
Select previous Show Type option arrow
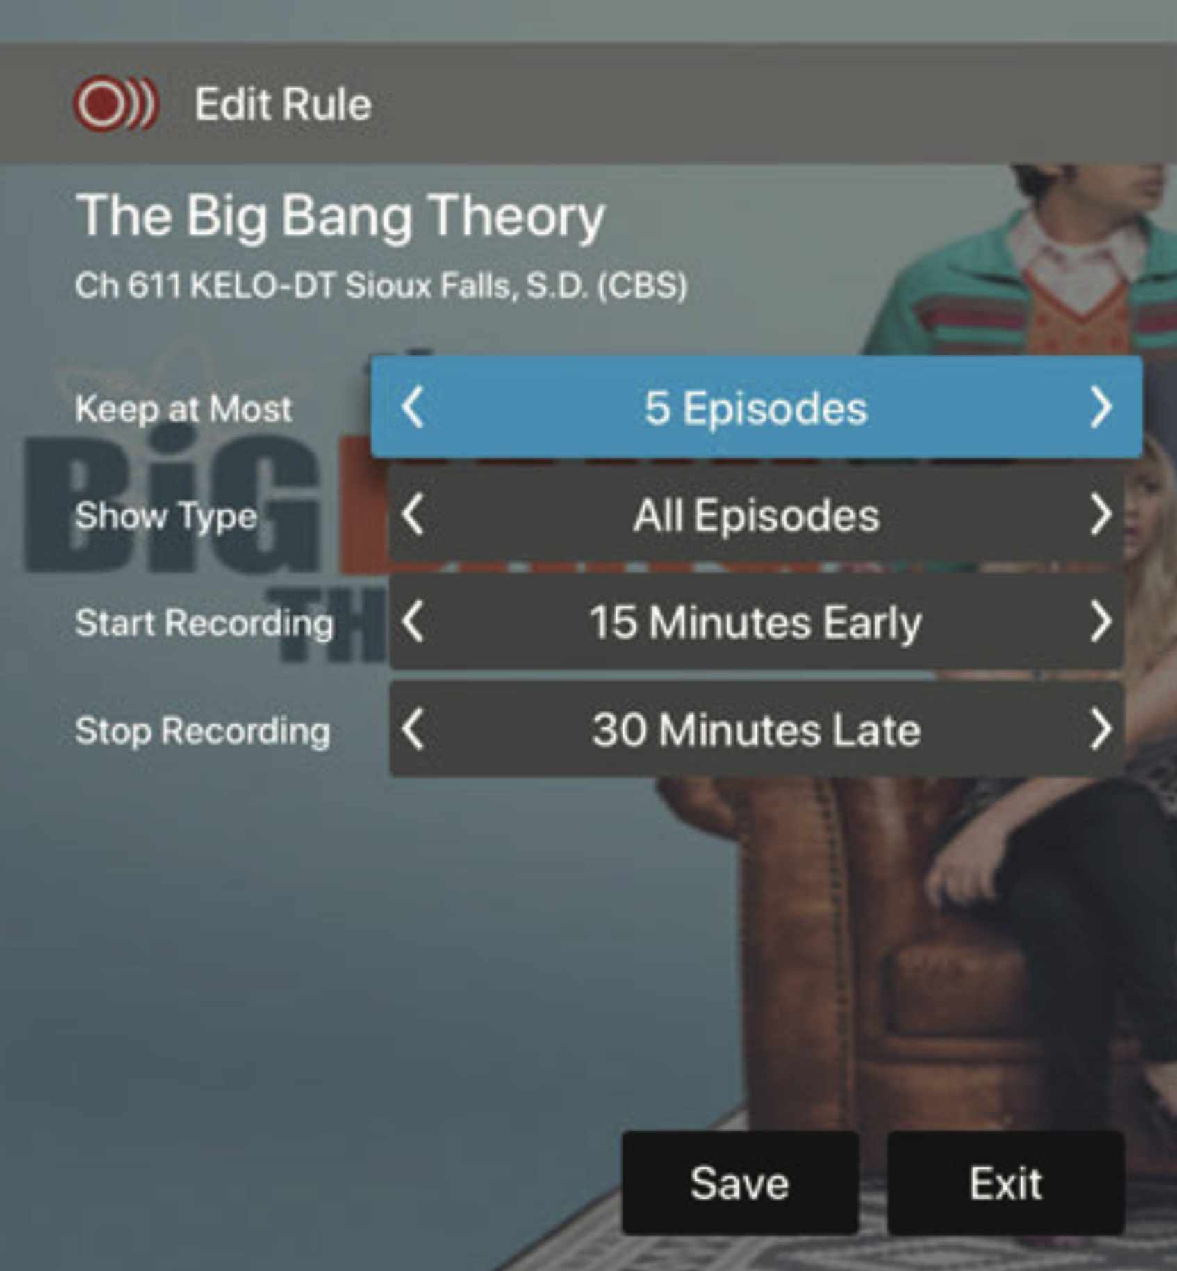point(413,515)
